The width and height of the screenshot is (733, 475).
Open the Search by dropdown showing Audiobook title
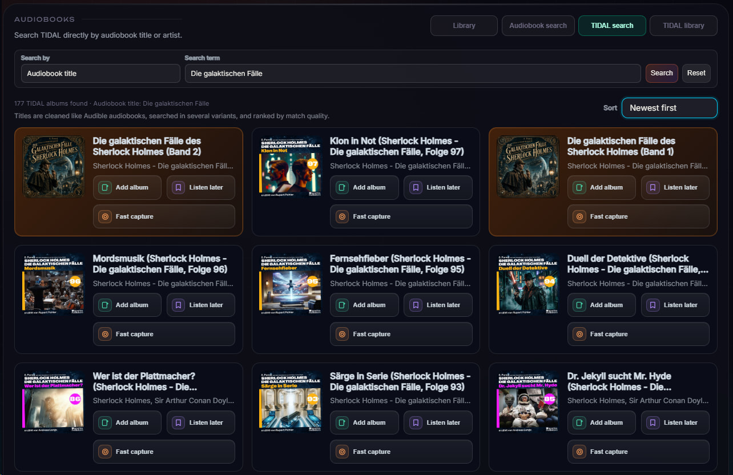(x=100, y=73)
